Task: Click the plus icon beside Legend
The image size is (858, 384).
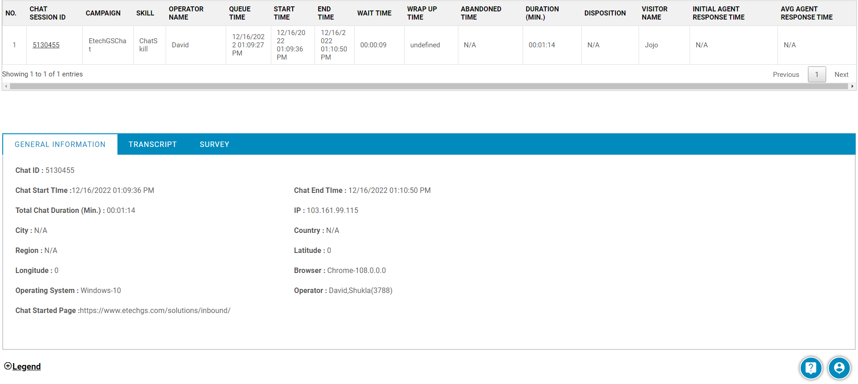Action: click(x=8, y=366)
